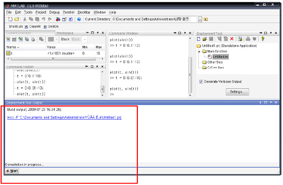This screenshot has height=185, width=283.
Task: Open GUIDE from the toolbar icon
Action: (64, 19)
